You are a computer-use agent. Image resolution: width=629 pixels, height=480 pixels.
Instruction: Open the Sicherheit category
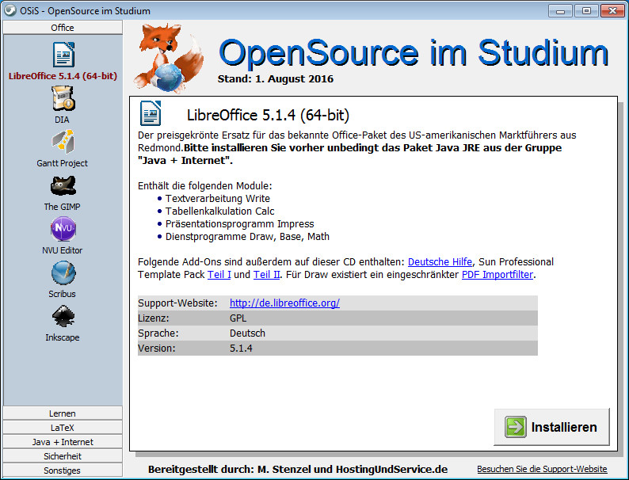(62, 456)
